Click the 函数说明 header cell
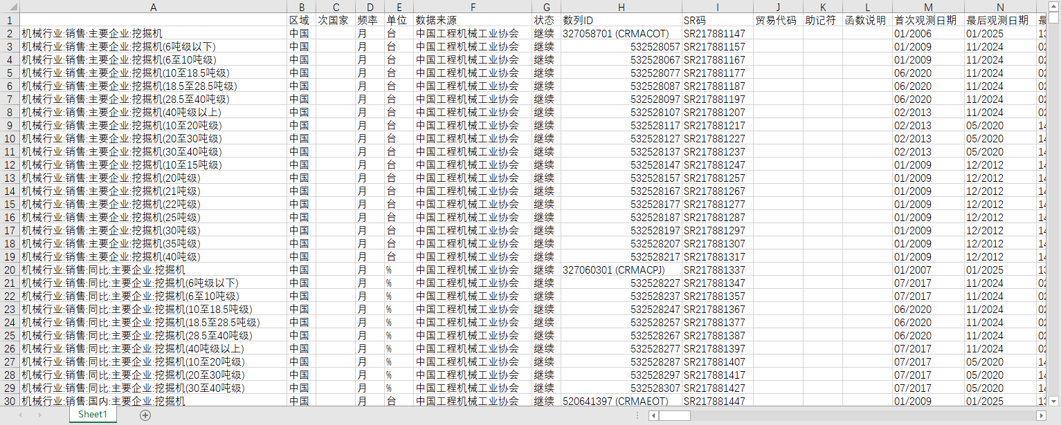This screenshot has width=1061, height=425. pyautogui.click(x=867, y=20)
